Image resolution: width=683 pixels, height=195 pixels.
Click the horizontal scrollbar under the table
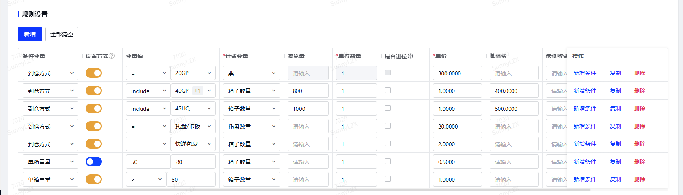(x=305, y=189)
